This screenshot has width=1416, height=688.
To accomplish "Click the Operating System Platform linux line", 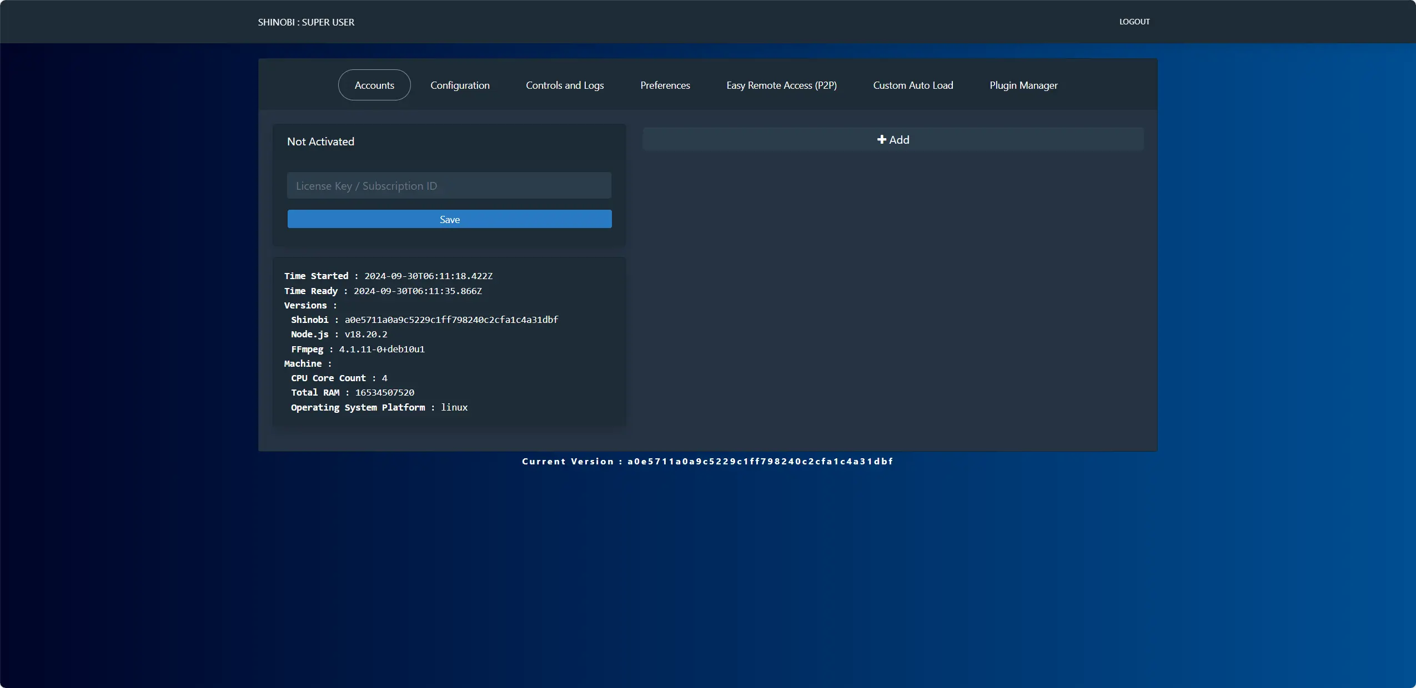I will pos(379,407).
